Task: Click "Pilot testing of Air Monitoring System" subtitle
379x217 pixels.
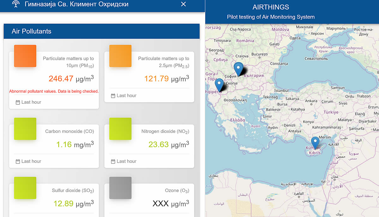Action: tap(271, 17)
